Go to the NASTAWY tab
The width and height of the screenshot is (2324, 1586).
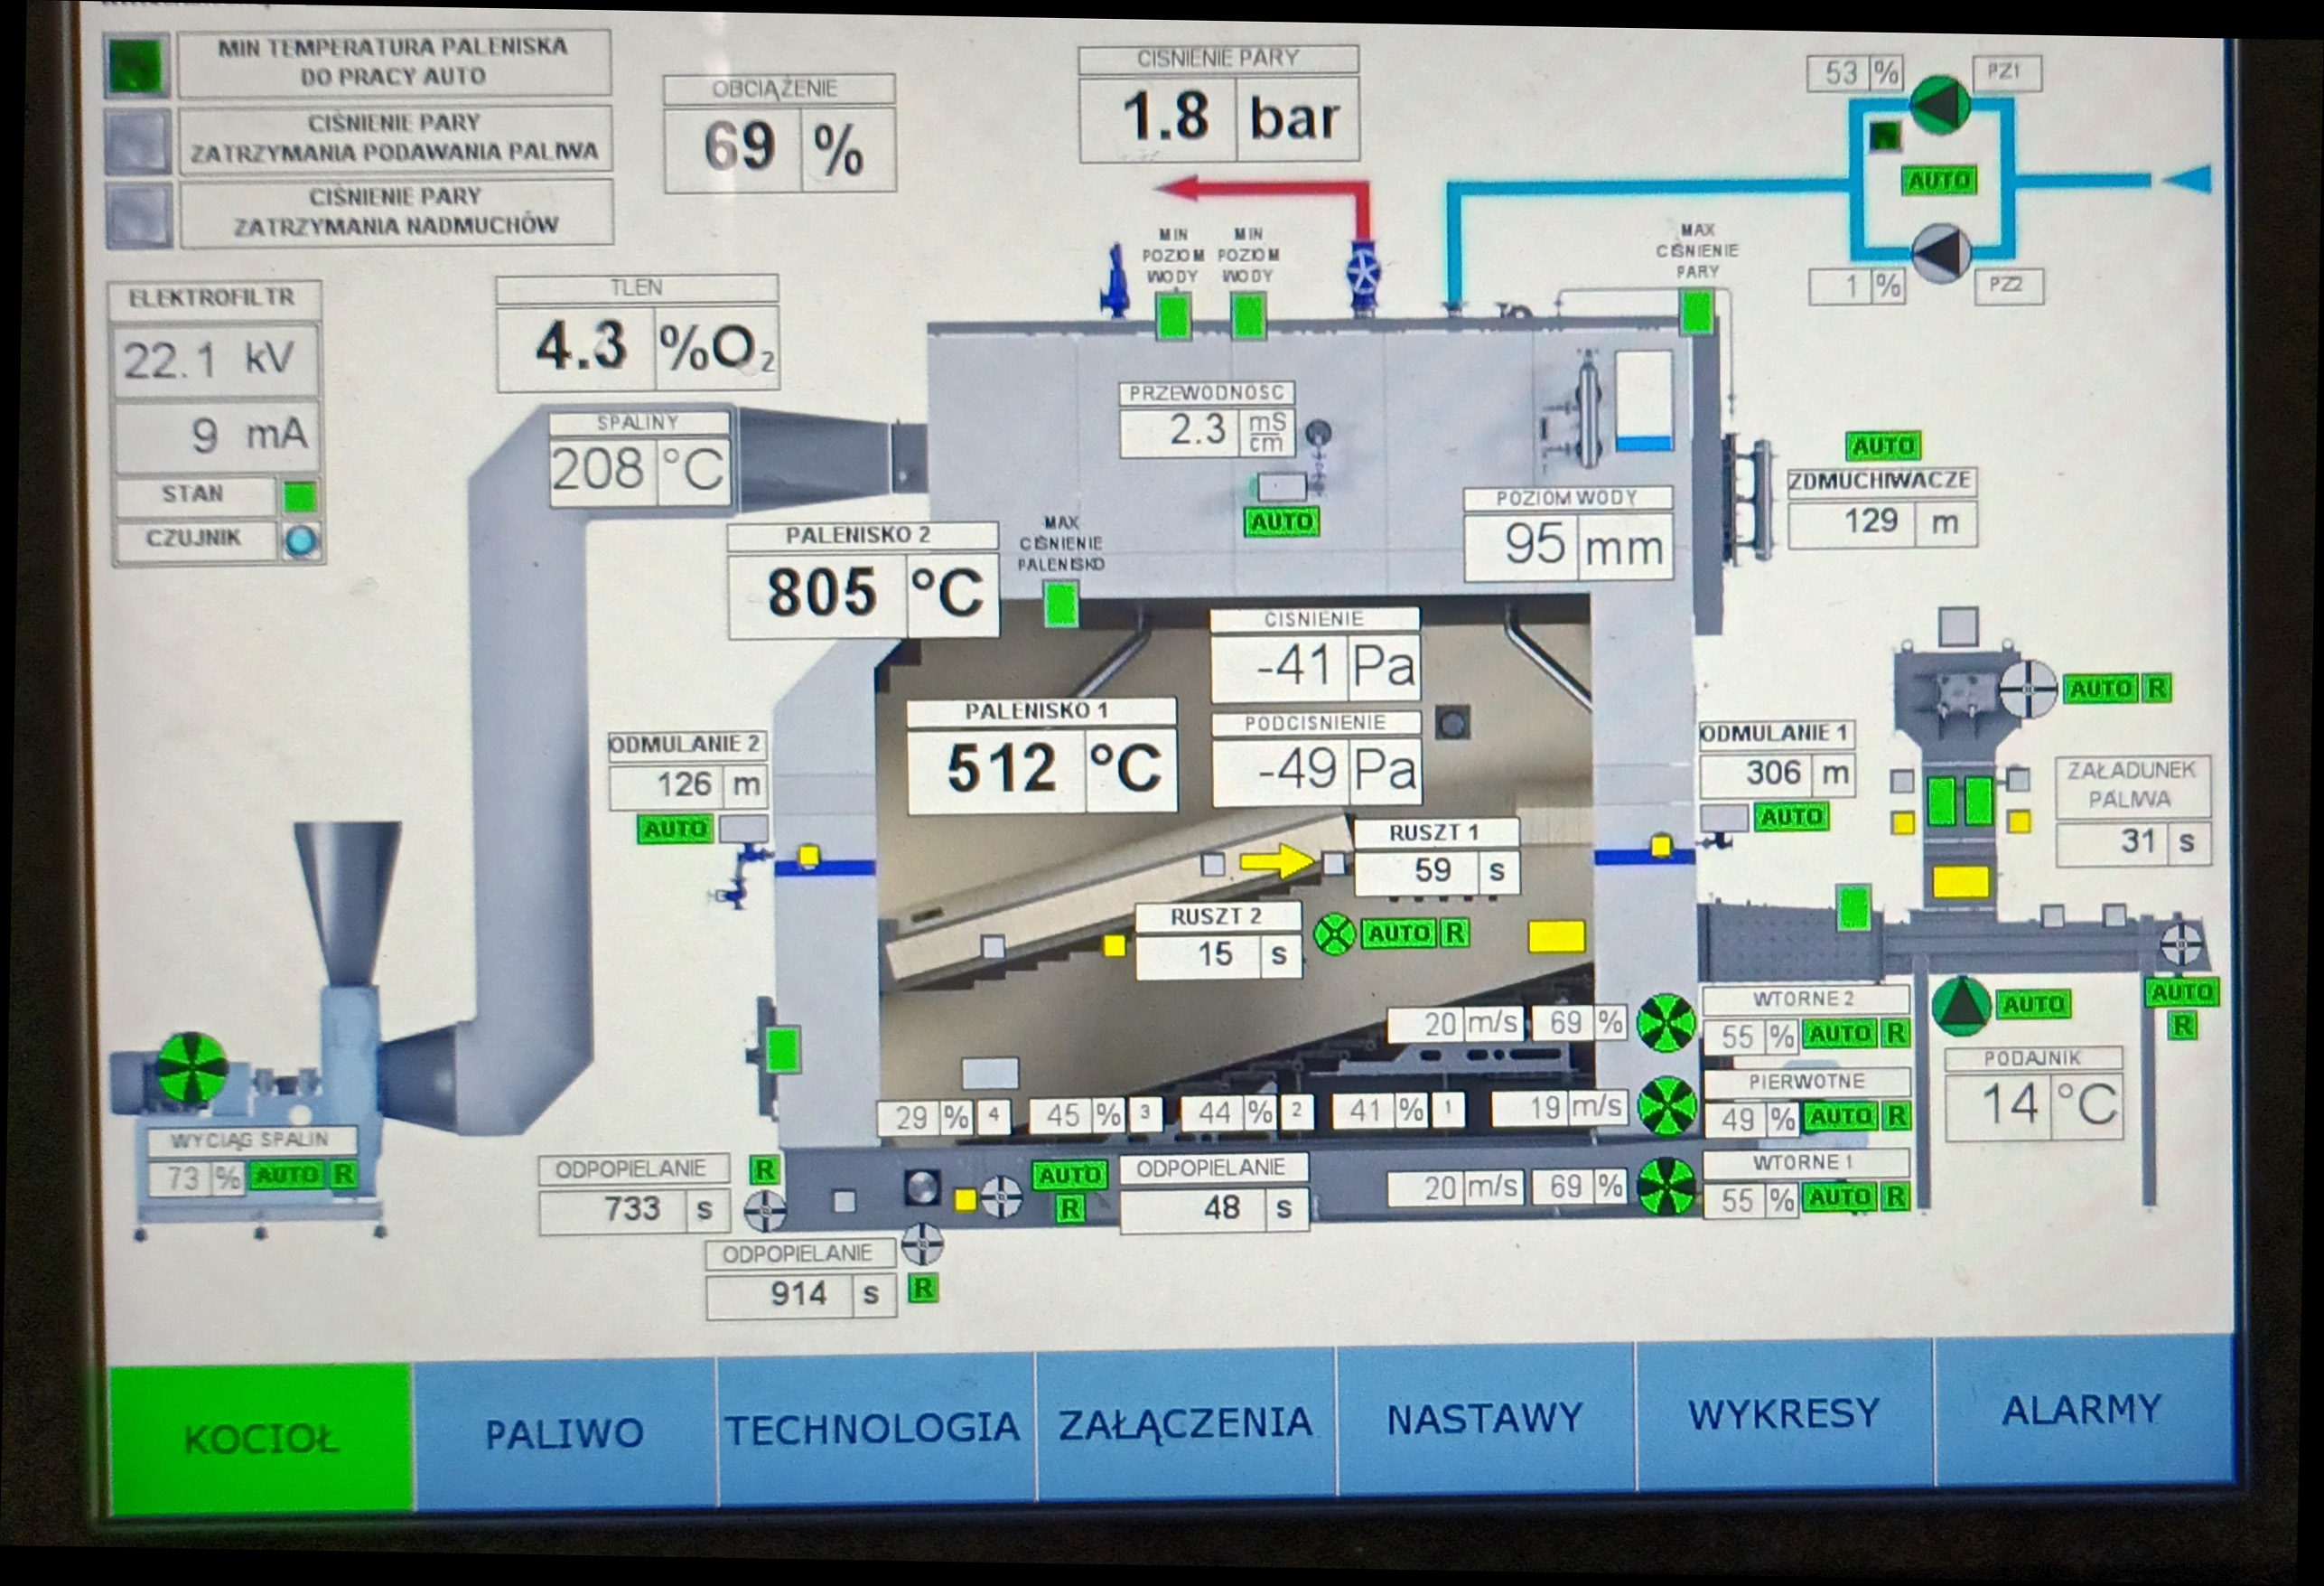coord(1484,1419)
